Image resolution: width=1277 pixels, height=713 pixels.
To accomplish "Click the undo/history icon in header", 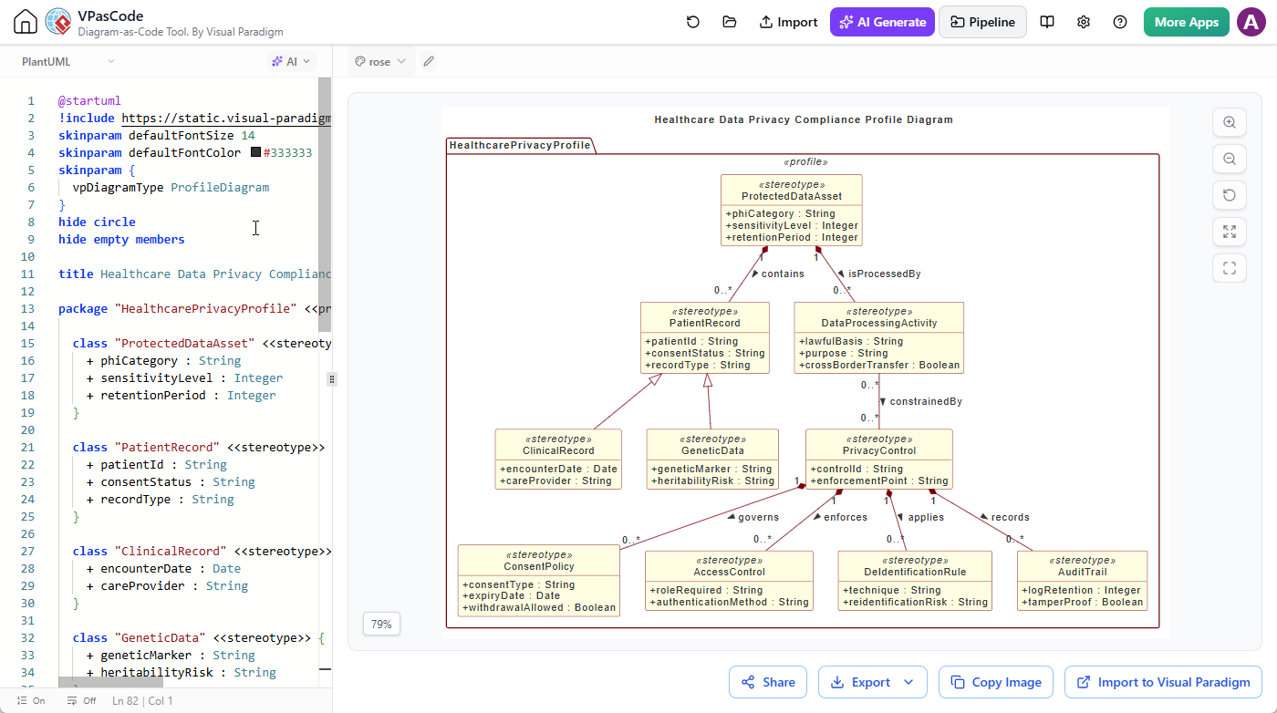I will tap(693, 22).
